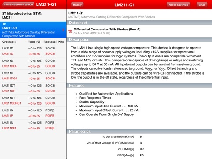Click 'Can Operate From Single 5-V Supply'

click(x=106, y=114)
